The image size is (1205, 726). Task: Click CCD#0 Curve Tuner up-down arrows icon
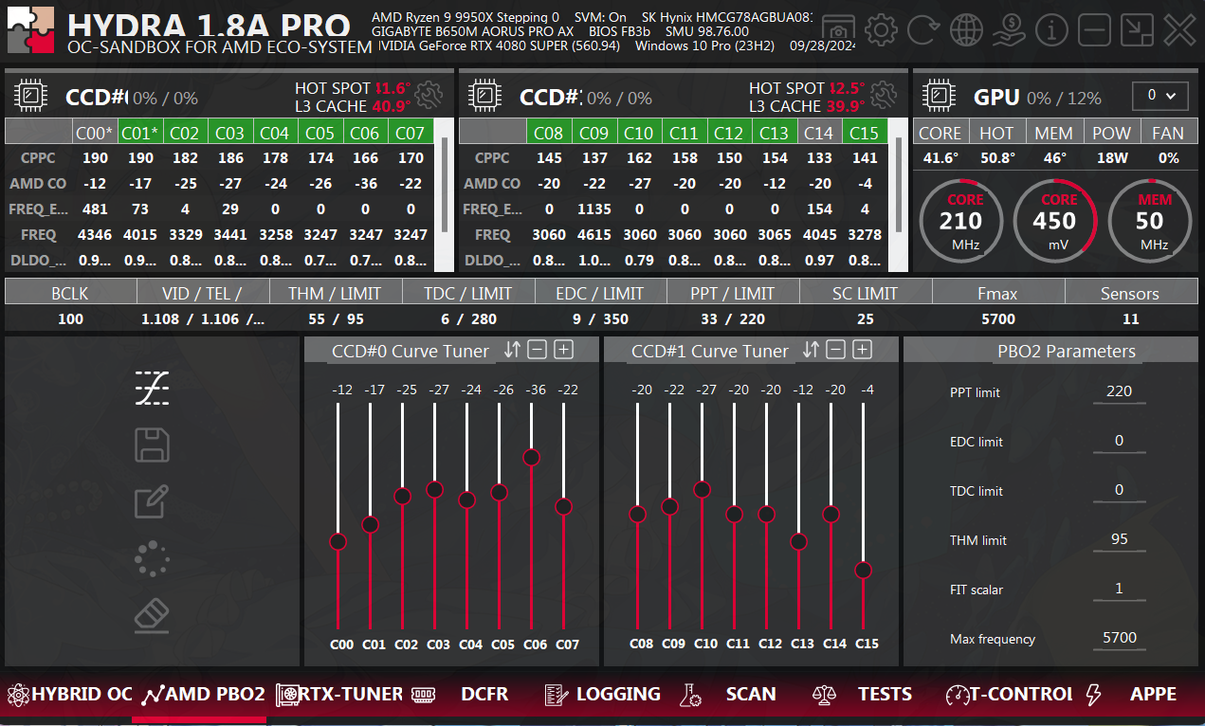tap(512, 350)
